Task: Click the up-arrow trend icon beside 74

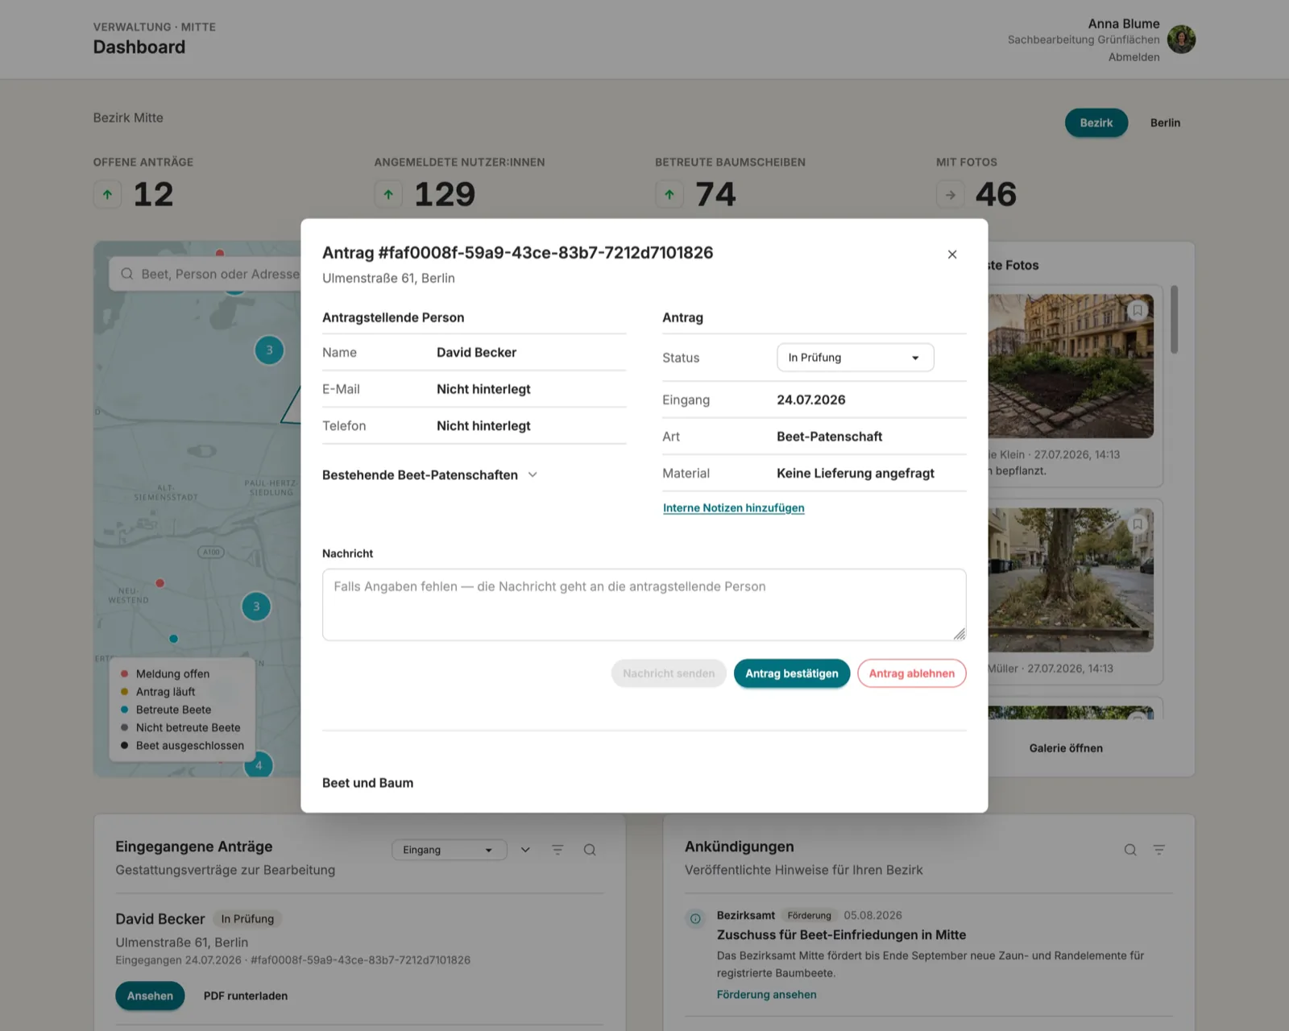Action: 669,194
